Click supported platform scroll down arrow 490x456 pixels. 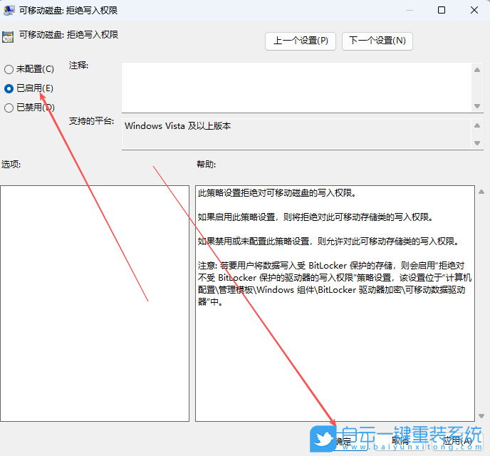click(x=477, y=143)
